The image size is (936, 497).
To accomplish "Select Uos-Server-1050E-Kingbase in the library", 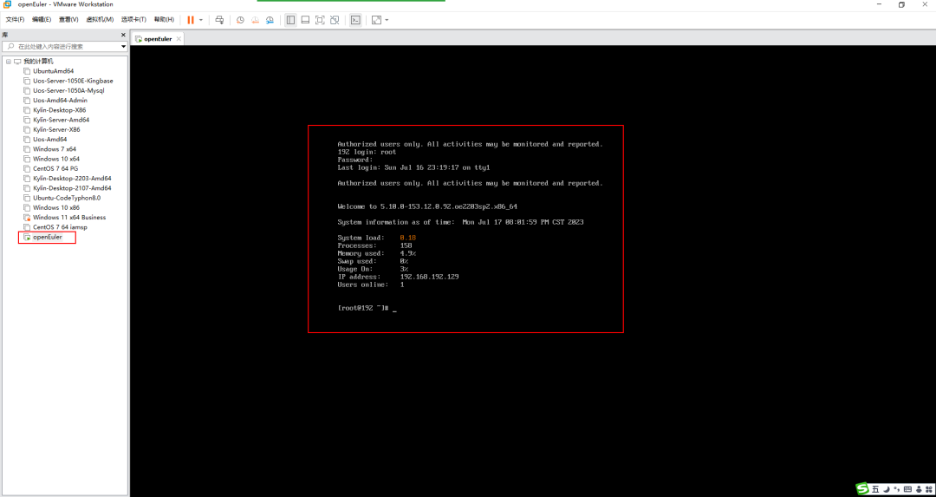I will pyautogui.click(x=73, y=81).
